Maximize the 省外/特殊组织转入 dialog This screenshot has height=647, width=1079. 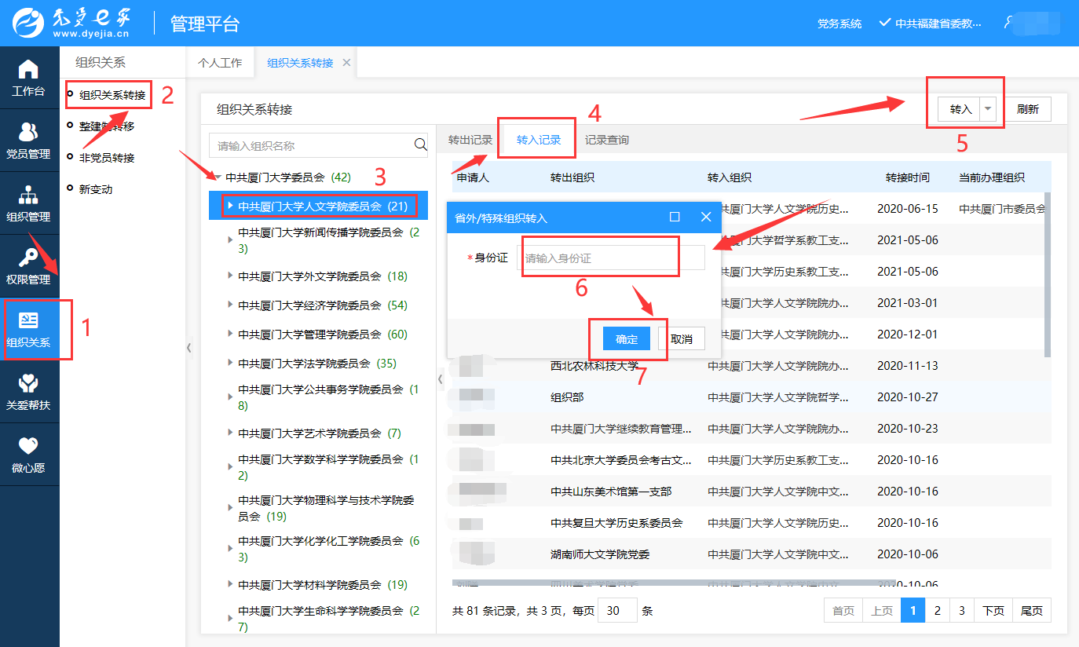[675, 217]
